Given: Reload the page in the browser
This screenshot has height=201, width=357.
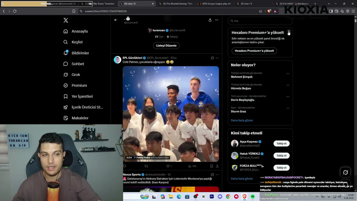Looking at the screenshot, I should pyautogui.click(x=15, y=11).
